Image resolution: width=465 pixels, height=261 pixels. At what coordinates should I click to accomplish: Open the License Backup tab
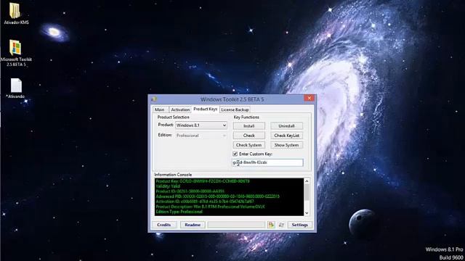[235, 109]
